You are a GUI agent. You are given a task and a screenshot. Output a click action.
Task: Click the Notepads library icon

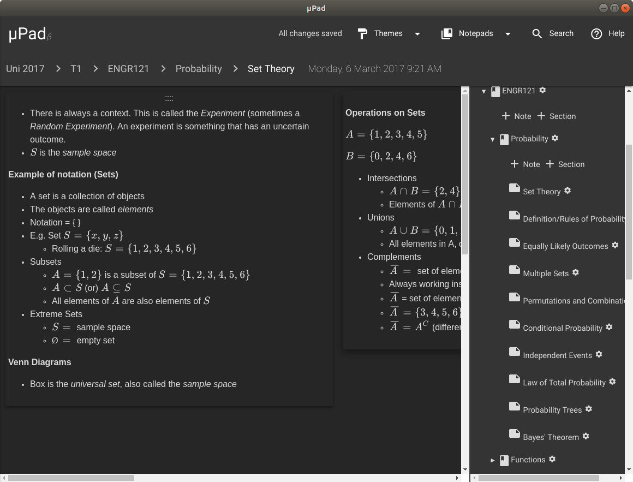pos(447,34)
